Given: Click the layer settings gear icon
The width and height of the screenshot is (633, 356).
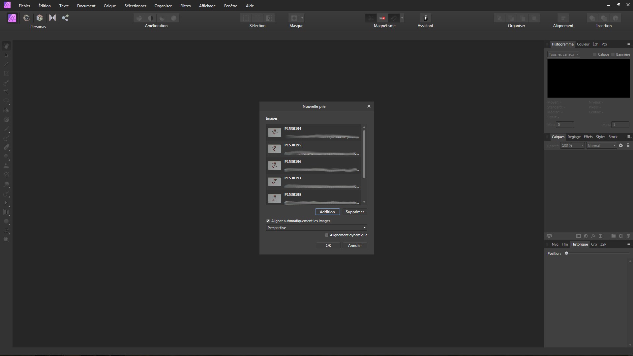Looking at the screenshot, I should [621, 145].
